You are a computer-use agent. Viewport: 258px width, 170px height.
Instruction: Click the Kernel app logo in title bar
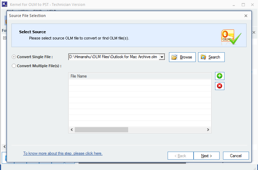pos(5,4)
